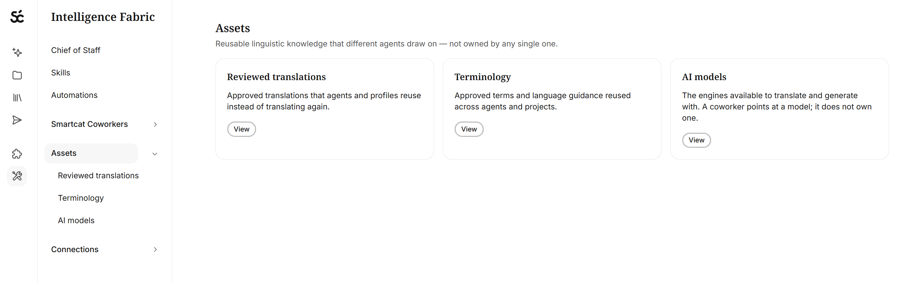This screenshot has height=283, width=919.
Task: Open the sparkle AI assistant icon
Action: click(x=17, y=52)
